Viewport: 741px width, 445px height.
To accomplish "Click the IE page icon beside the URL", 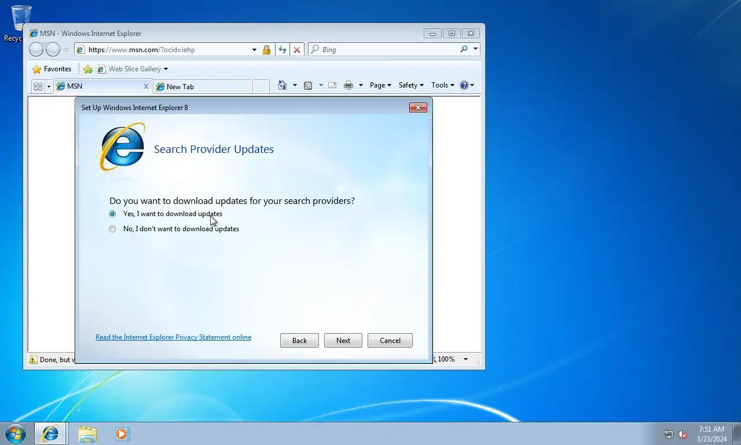I will pos(80,50).
